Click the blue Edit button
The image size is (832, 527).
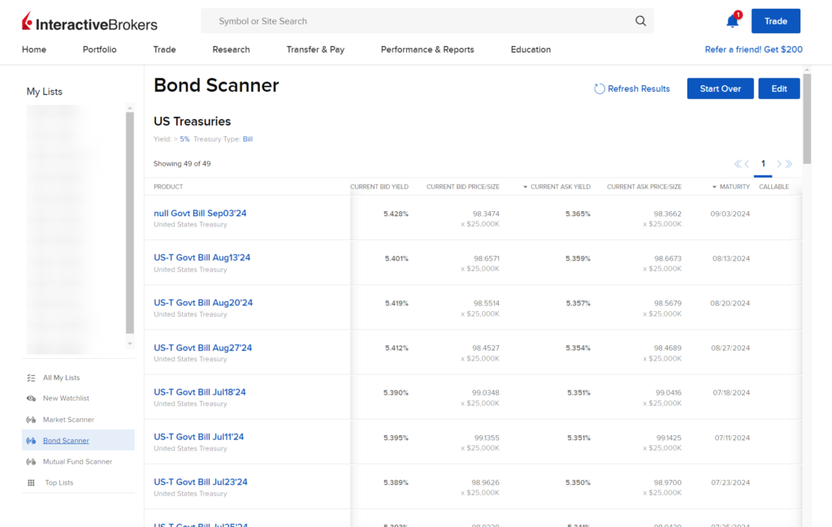point(778,89)
